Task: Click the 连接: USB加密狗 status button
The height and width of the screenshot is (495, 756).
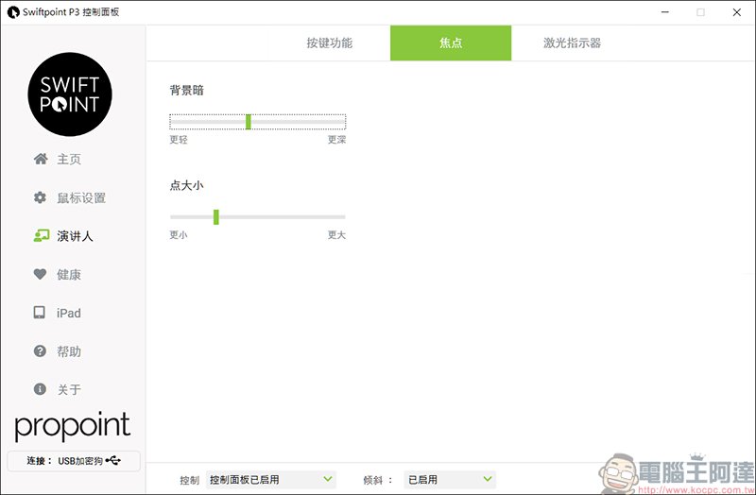Action: (x=74, y=461)
